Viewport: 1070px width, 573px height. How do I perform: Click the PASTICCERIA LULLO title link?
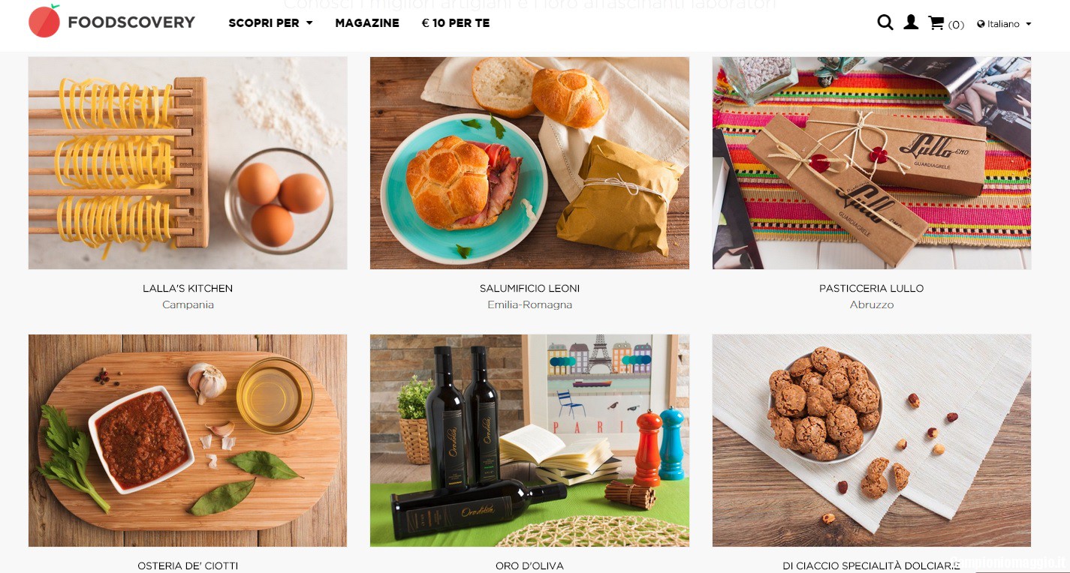click(872, 289)
